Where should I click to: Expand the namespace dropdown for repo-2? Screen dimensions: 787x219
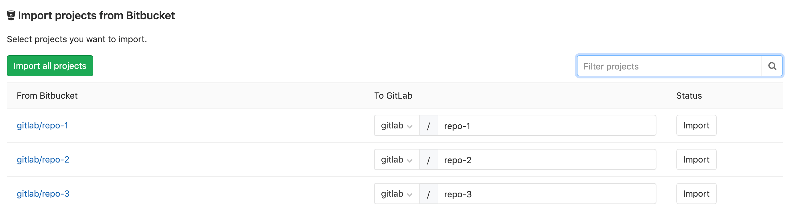(x=397, y=160)
